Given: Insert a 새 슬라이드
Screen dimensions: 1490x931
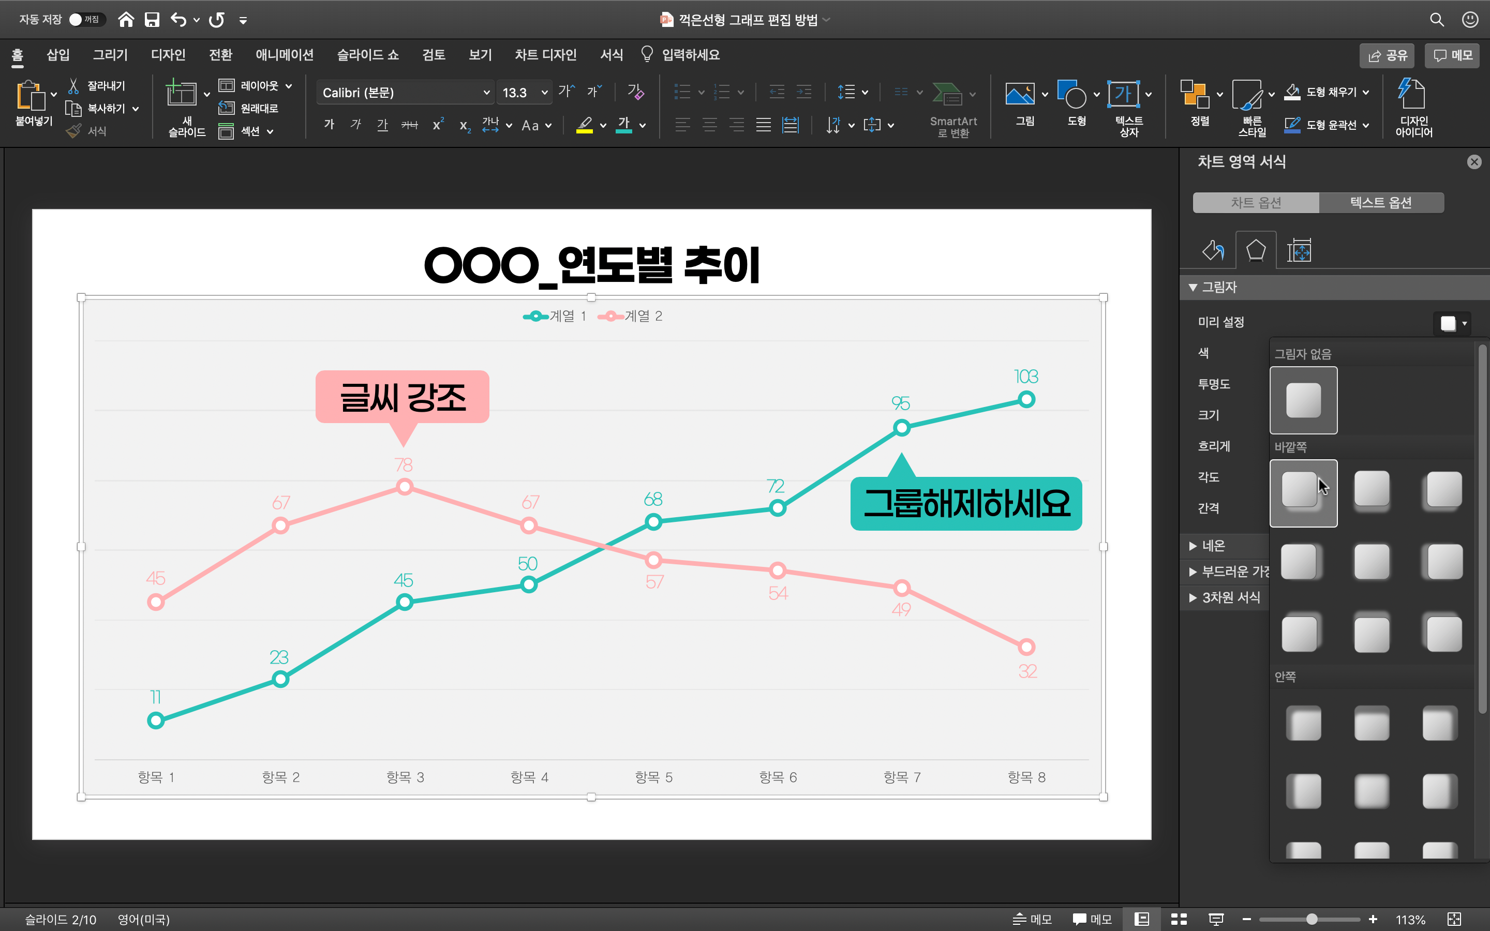Looking at the screenshot, I should point(182,94).
